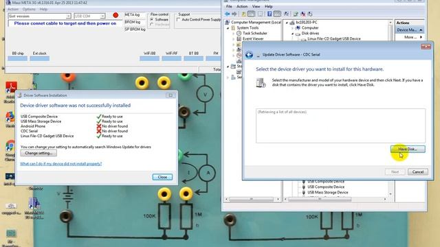Click the Have Disk button
The height and width of the screenshot is (247, 440).
point(408,149)
